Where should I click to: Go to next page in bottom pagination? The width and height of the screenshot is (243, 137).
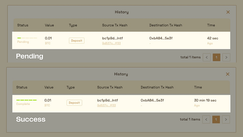click(x=226, y=119)
